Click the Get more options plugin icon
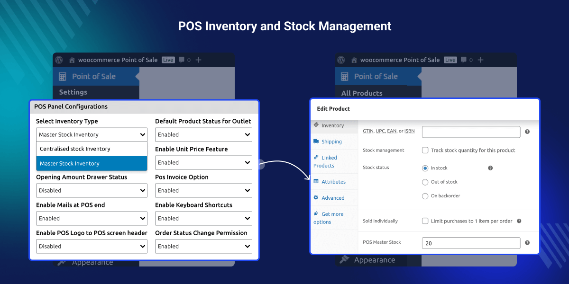Screen dimensions: 569x284 316,213
